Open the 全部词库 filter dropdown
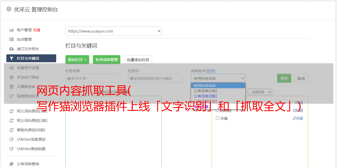 coord(260,92)
